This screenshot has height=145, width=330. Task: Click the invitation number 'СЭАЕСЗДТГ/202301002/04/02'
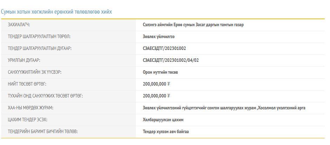[x=171, y=60]
